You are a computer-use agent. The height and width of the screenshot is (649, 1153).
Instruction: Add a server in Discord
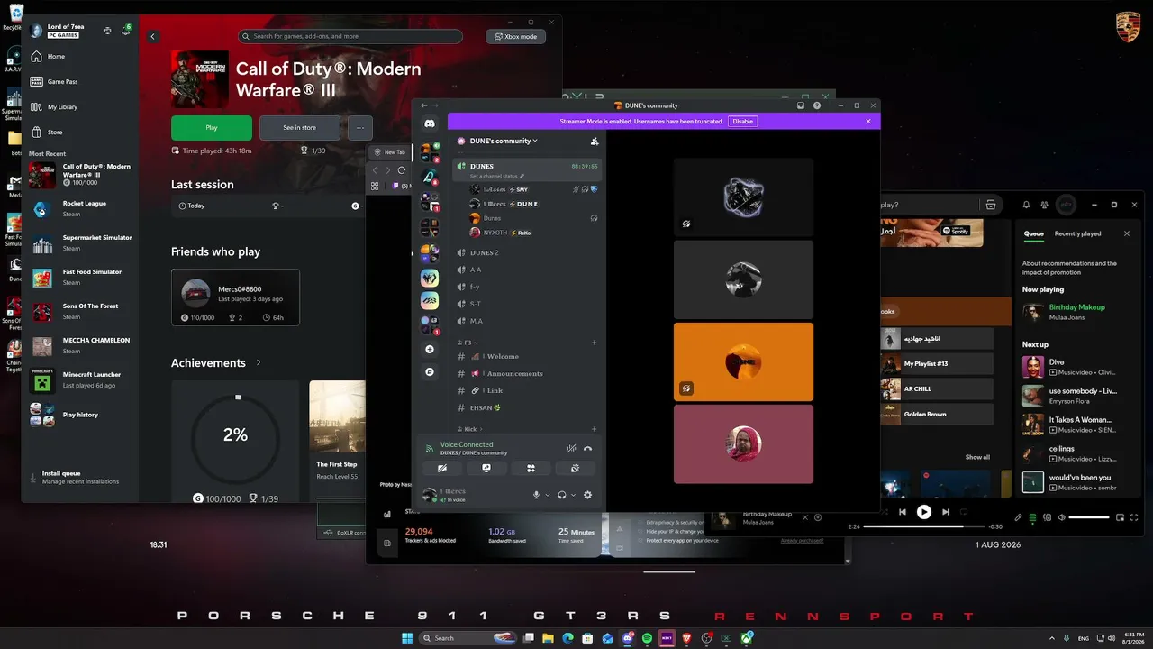(430, 349)
